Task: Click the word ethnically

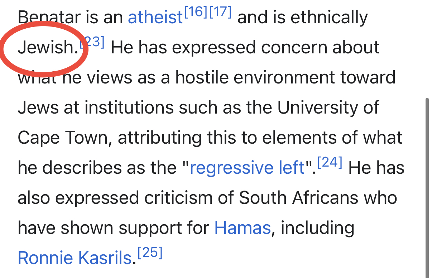Action: click(x=329, y=18)
